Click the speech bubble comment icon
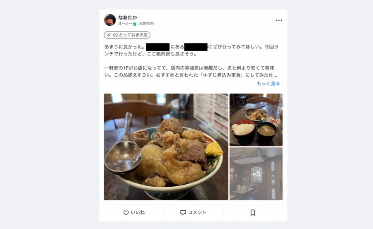The image size is (373, 229). (183, 212)
